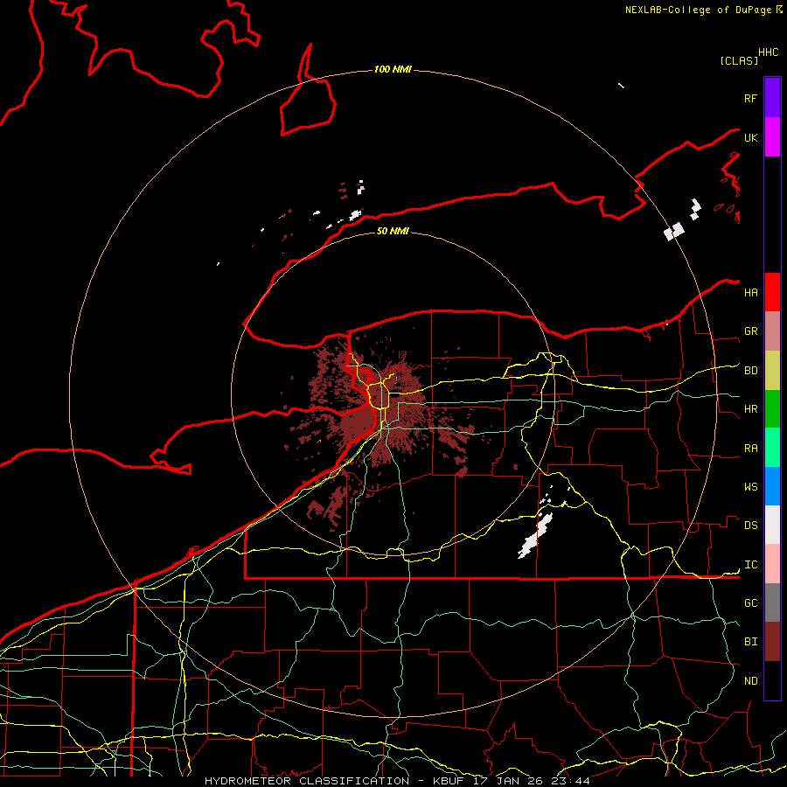Click the BI legend label
Image resolution: width=787 pixels, height=787 pixels.
point(751,642)
